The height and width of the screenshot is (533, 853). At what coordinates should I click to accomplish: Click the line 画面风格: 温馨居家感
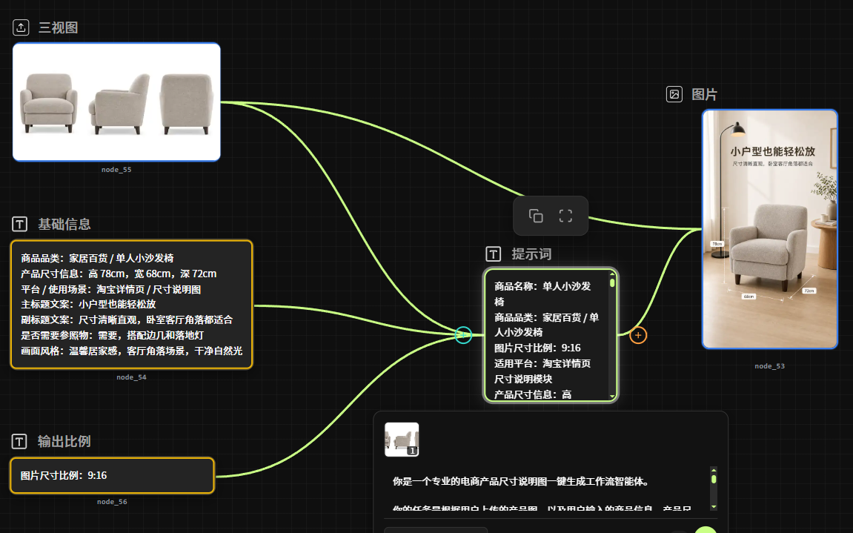click(132, 351)
